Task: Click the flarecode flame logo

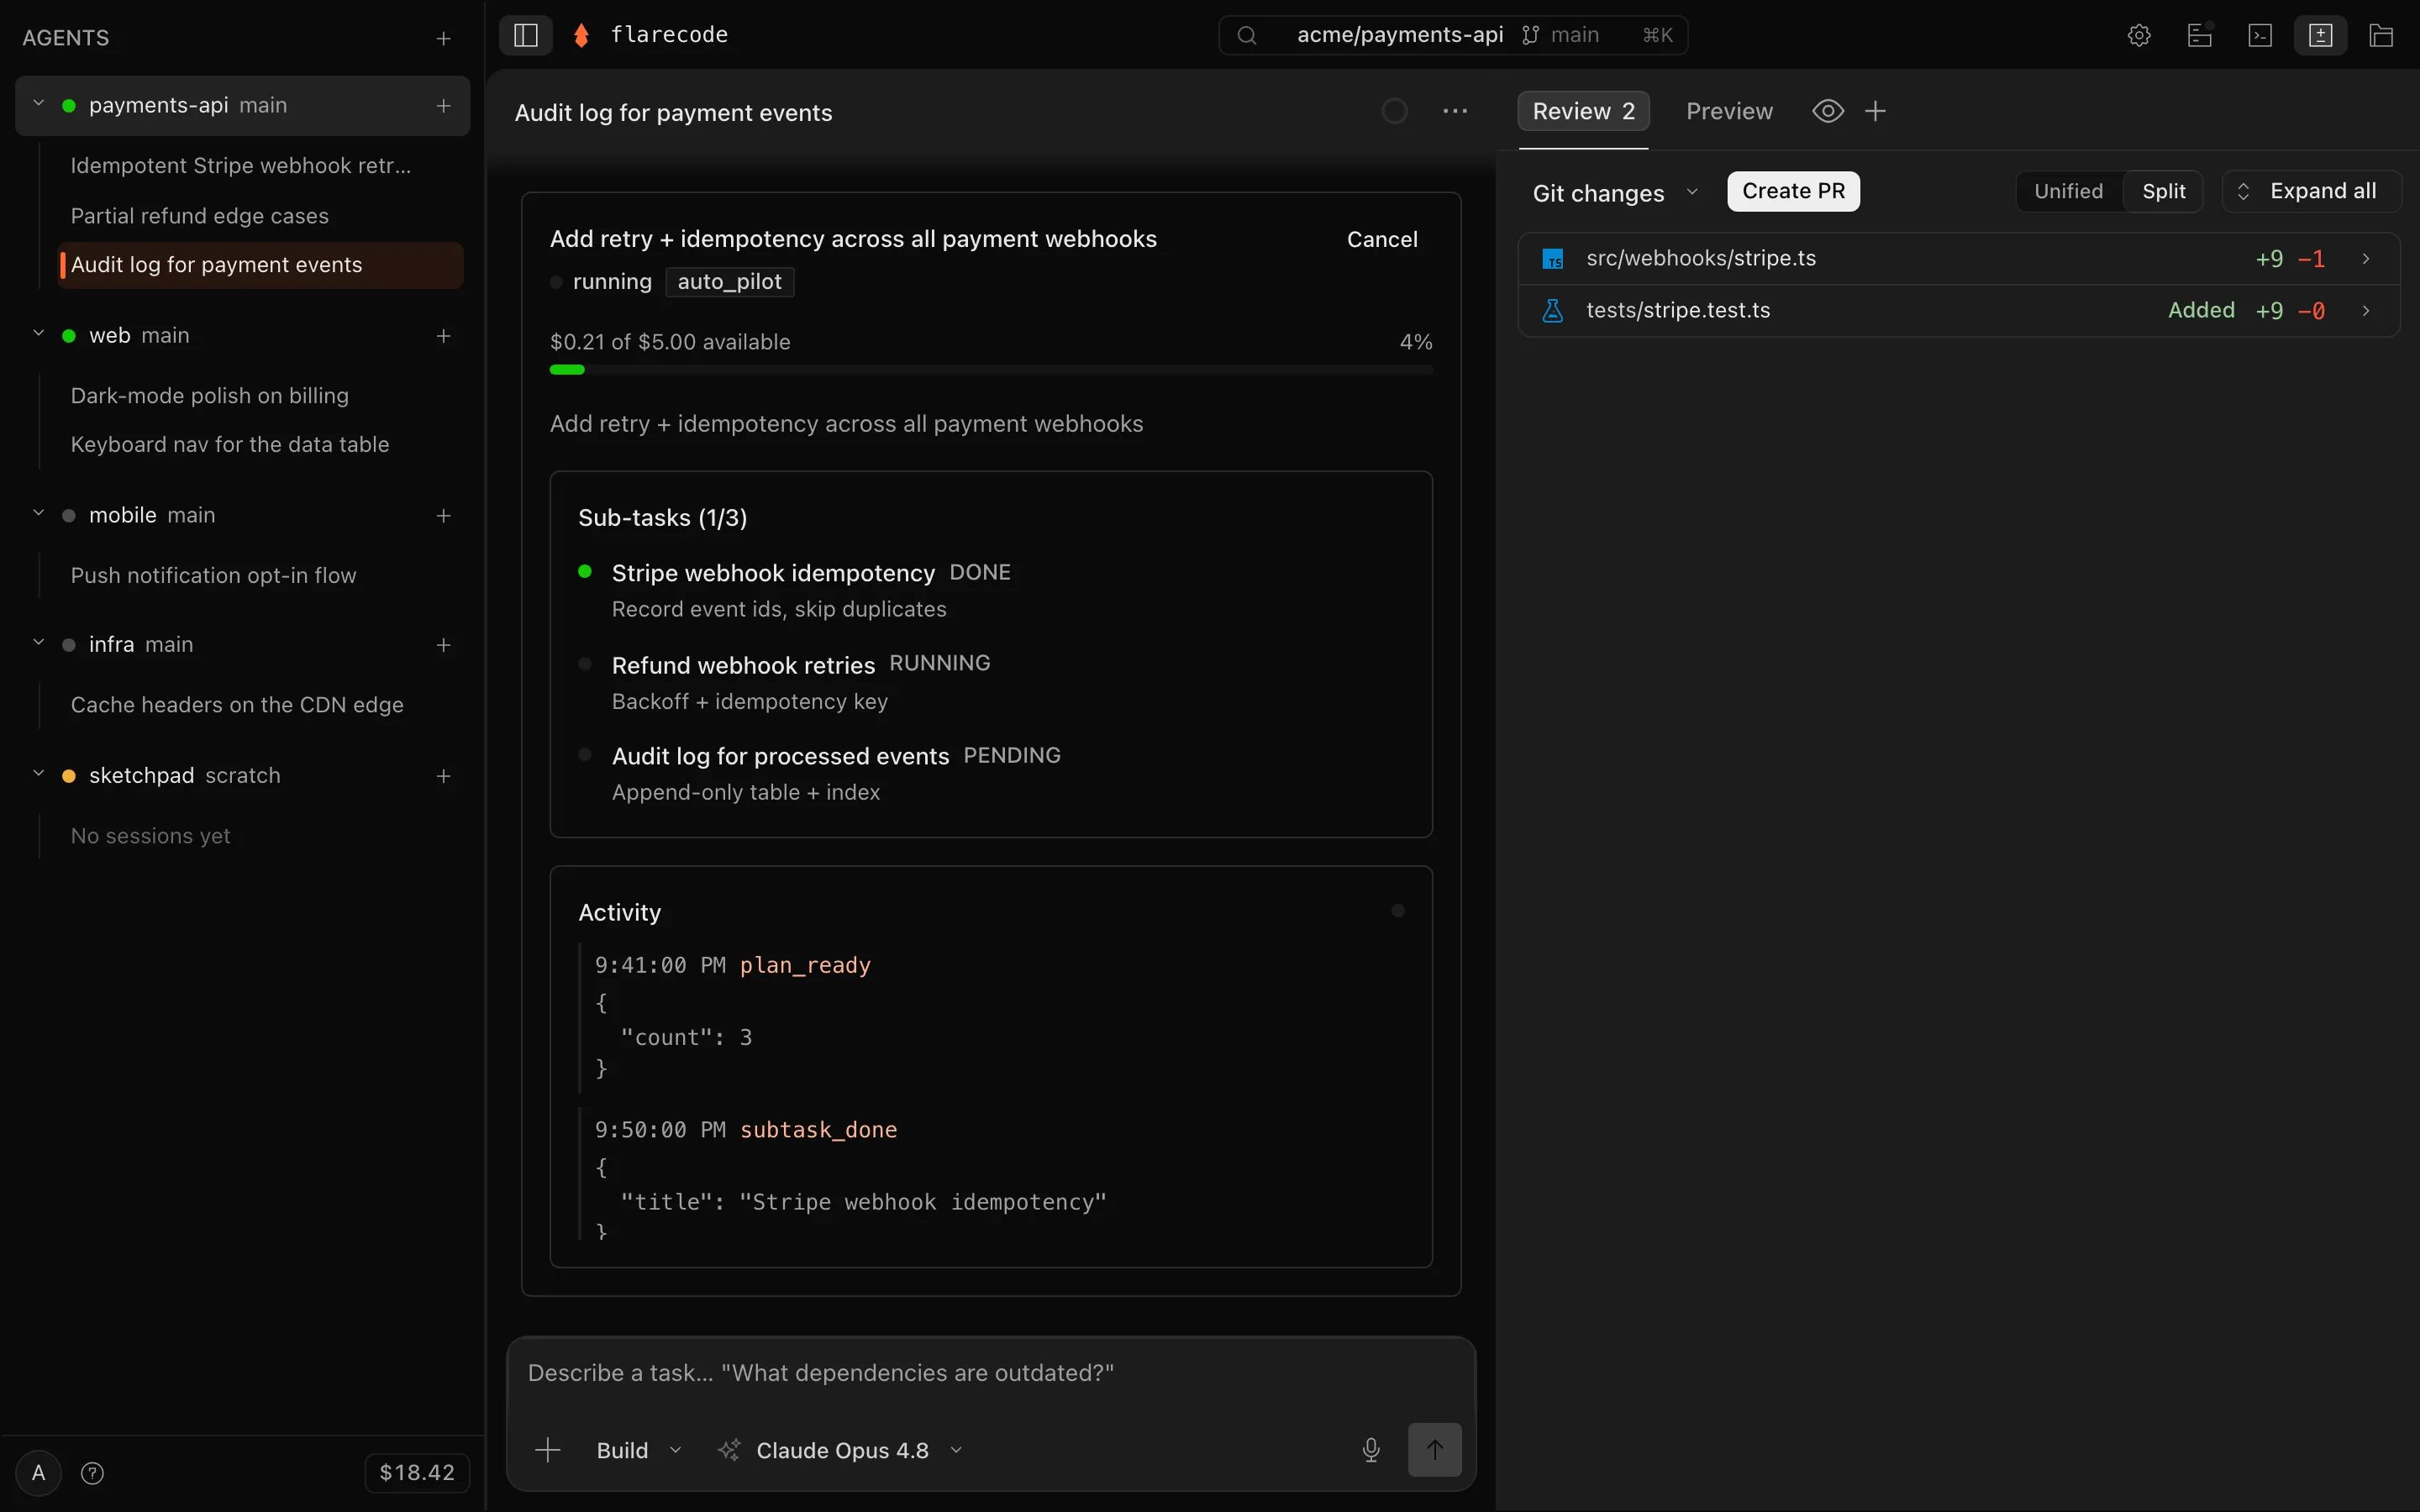Action: (581, 35)
